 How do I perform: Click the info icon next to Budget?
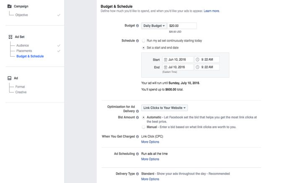tap(138, 26)
